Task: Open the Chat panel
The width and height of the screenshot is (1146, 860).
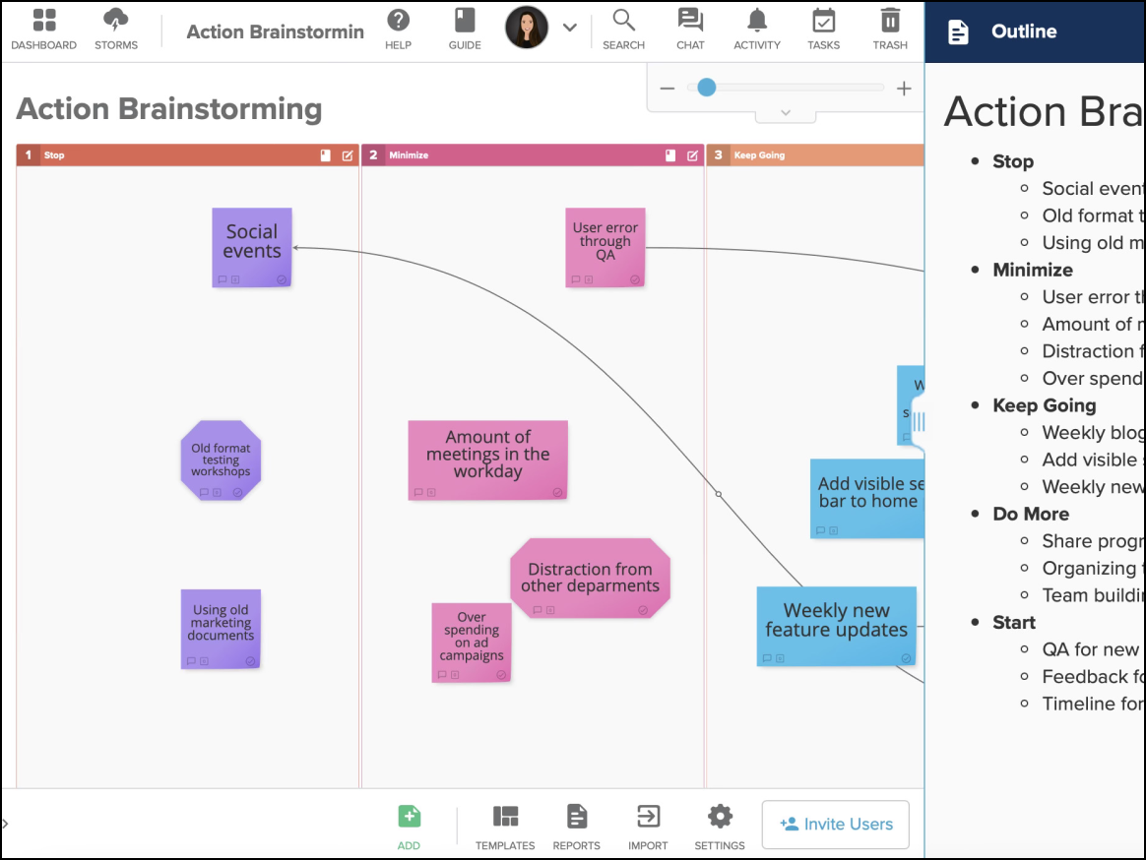Action: (x=690, y=30)
